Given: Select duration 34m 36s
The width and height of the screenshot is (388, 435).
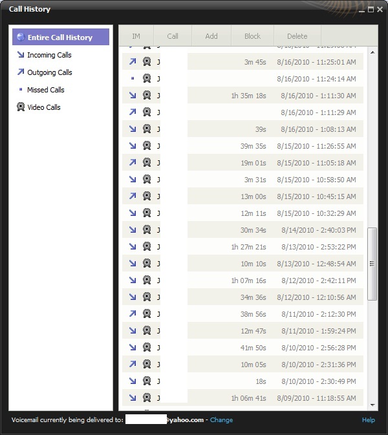Looking at the screenshot, I should (253, 297).
